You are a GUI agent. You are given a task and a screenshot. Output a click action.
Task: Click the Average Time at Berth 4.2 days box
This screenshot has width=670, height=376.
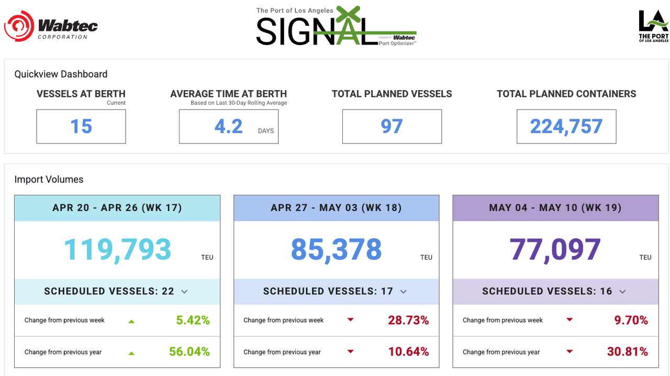229,126
